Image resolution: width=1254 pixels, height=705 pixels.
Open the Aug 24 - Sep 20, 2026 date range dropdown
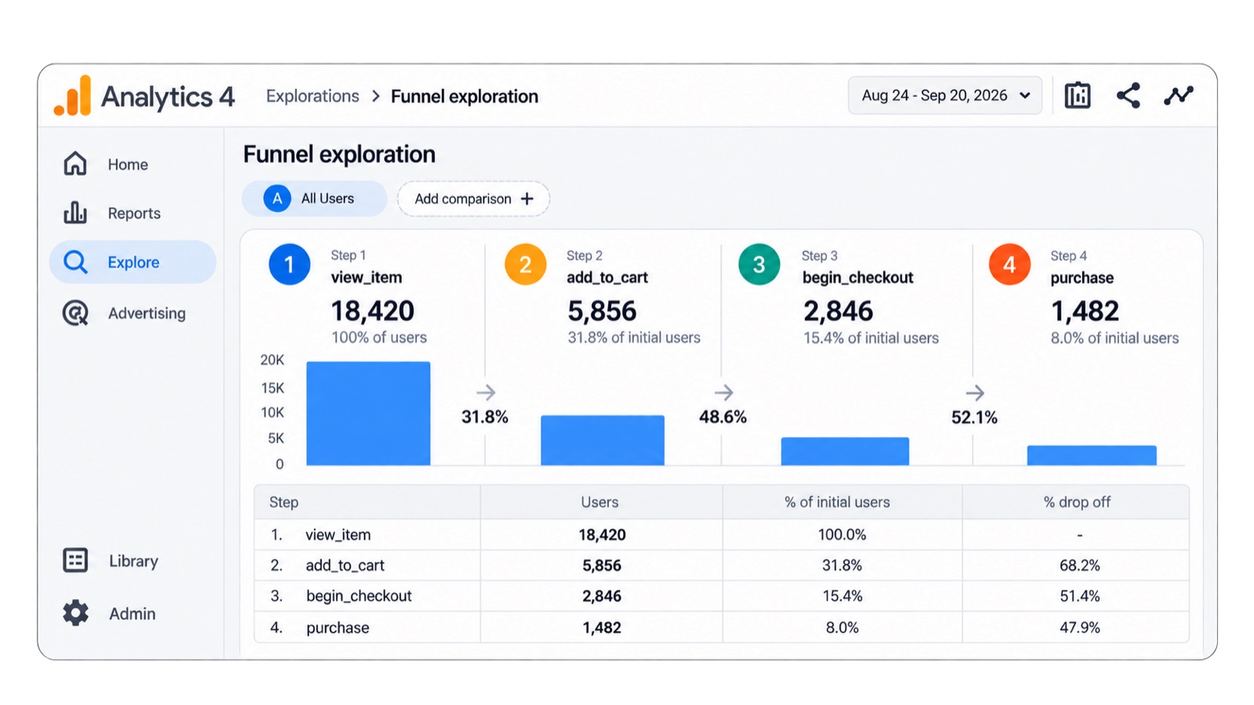[x=945, y=96]
